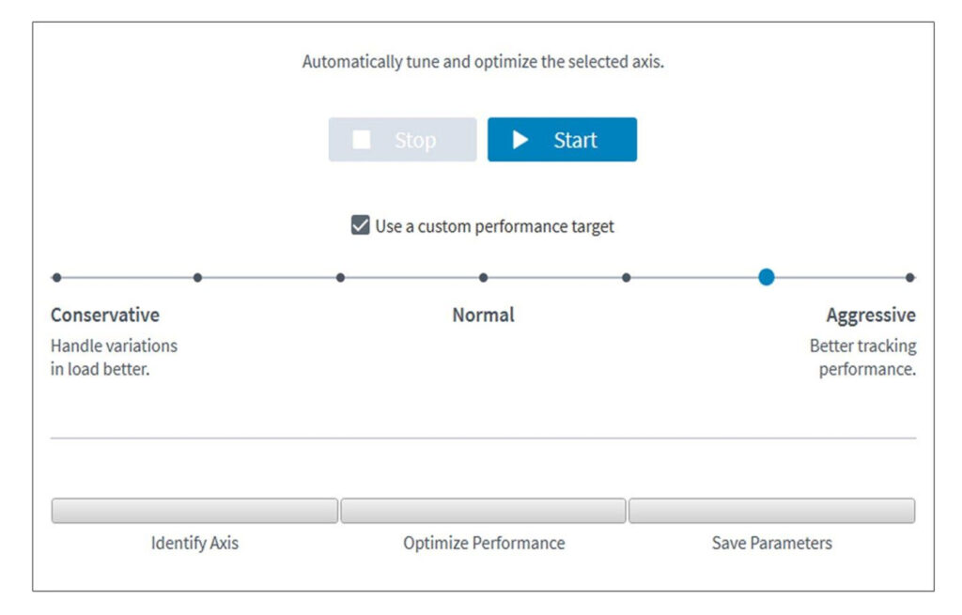Viewport: 962px width, 615px height.
Task: Click the progress bar above Save Parameters
Action: 771,511
